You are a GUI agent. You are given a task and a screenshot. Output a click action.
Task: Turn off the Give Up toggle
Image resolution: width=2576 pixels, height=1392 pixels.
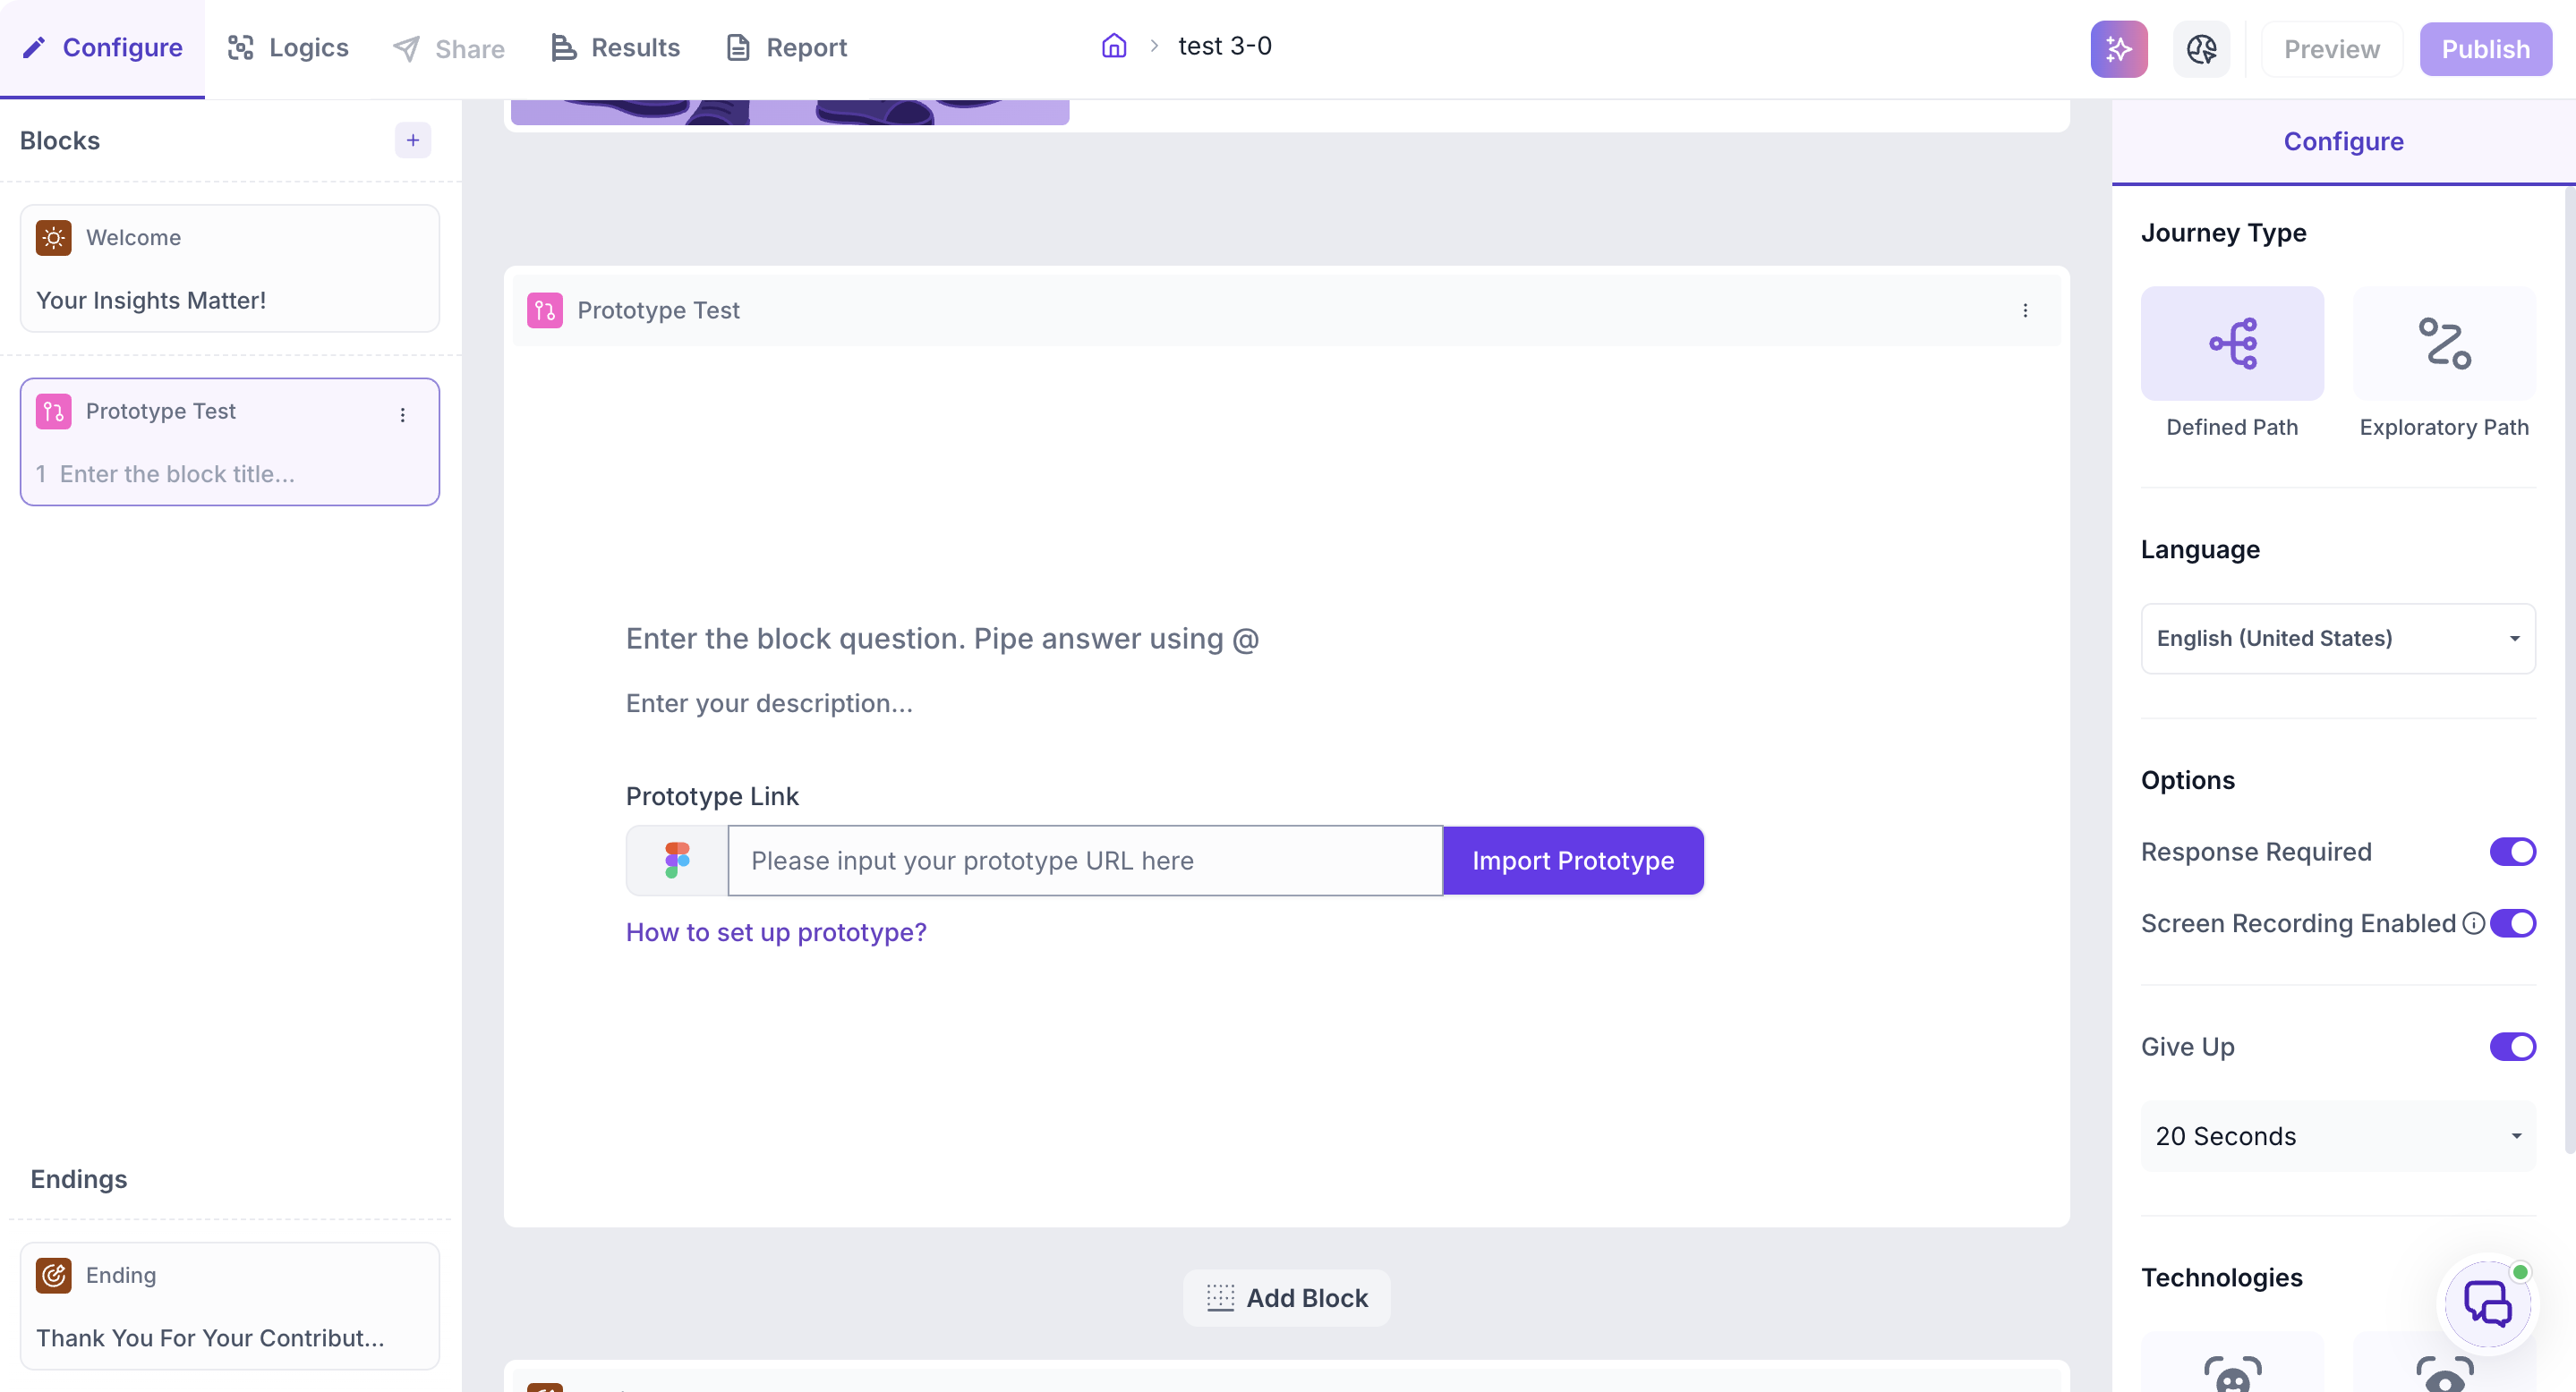point(2512,1047)
